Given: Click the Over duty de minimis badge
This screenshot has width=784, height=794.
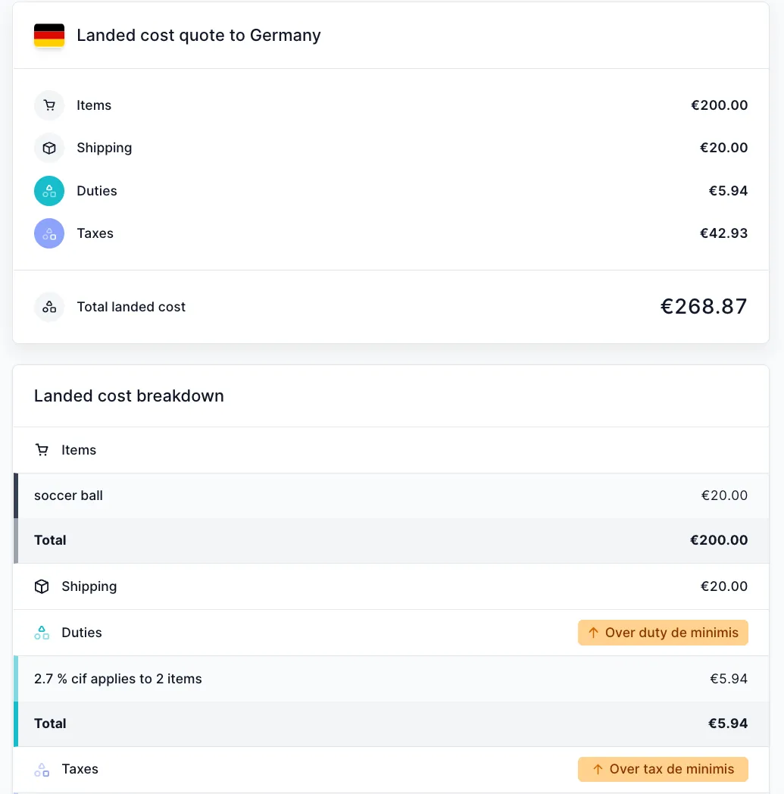Looking at the screenshot, I should 663,633.
